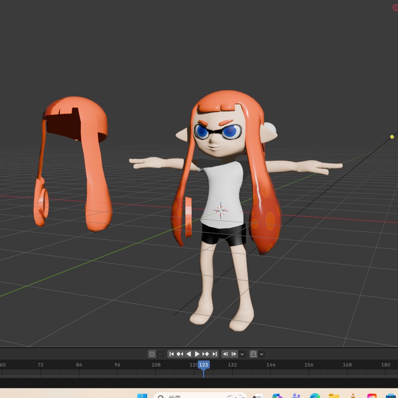Step forward one frame

click(x=234, y=354)
